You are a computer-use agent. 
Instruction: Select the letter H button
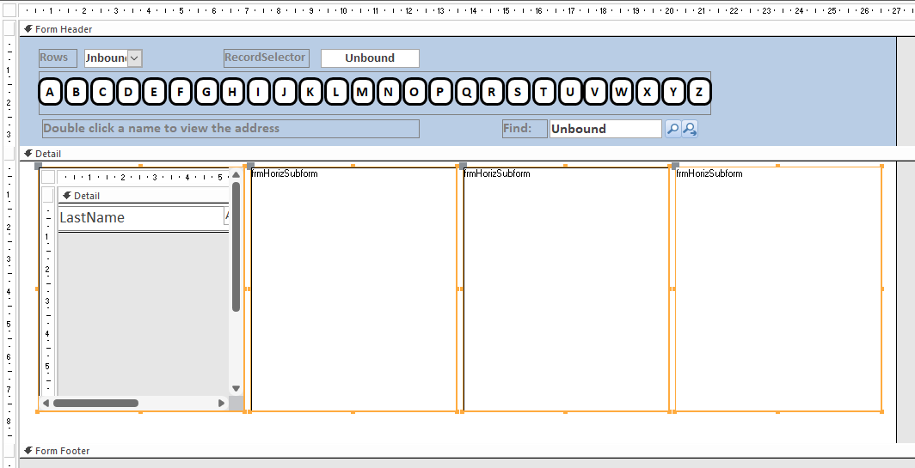232,92
